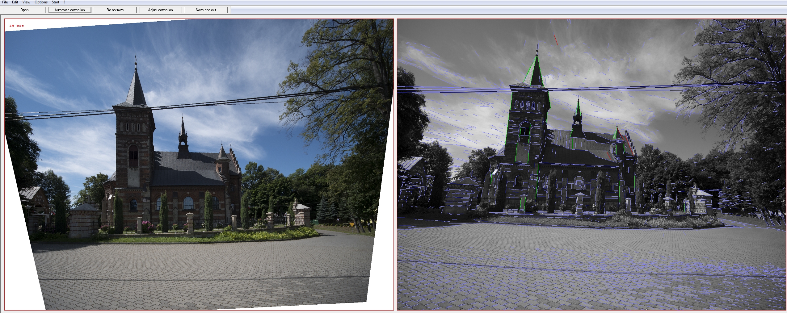Image resolution: width=787 pixels, height=313 pixels.
Task: Select the red line segment in the sky
Action: [556, 40]
